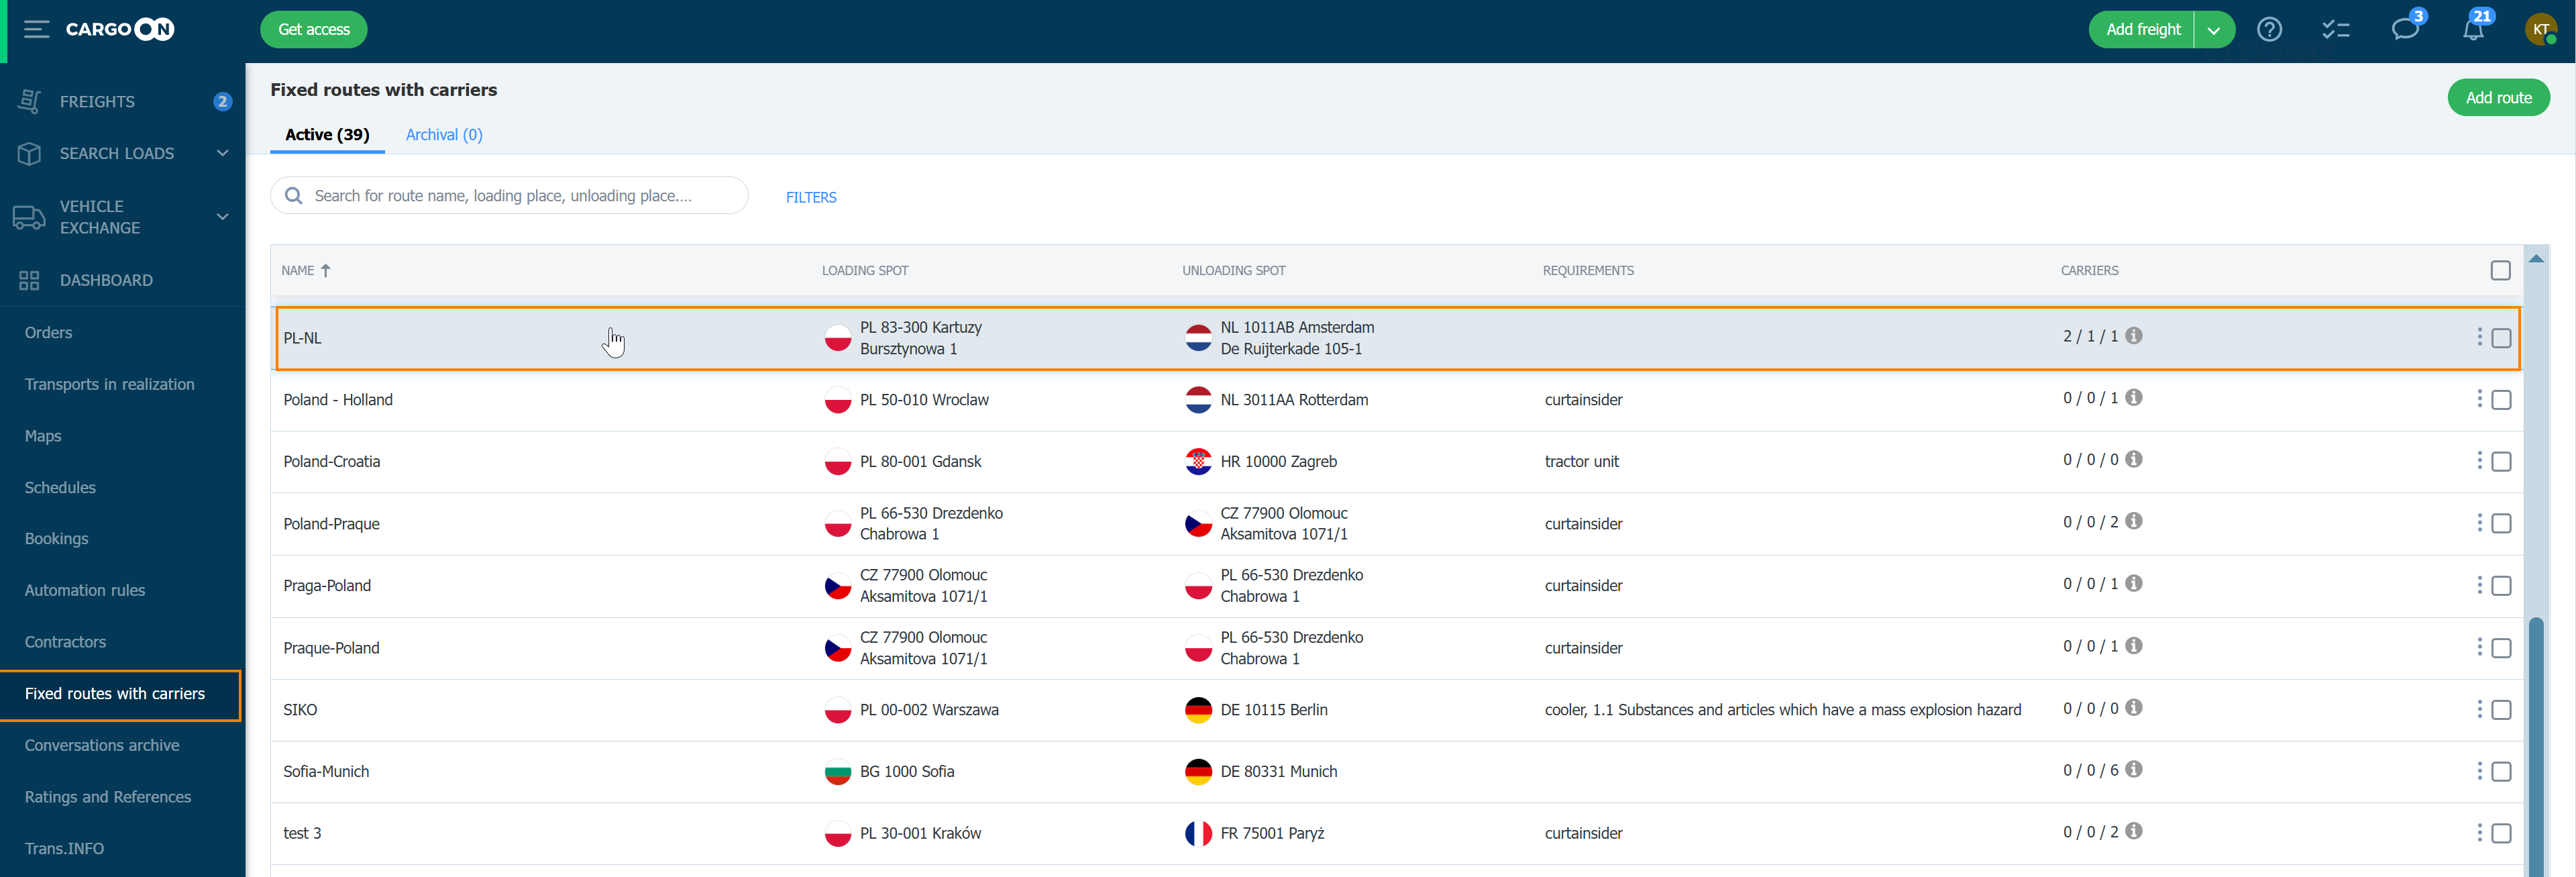Click the search magnifier icon
This screenshot has width=2576, height=877.
coord(293,195)
